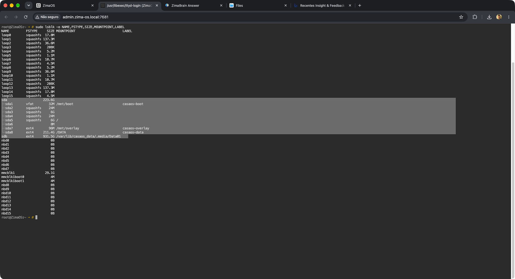Click the LABEL column header
Viewport: 515px width, 279px height.
pyautogui.click(x=127, y=31)
